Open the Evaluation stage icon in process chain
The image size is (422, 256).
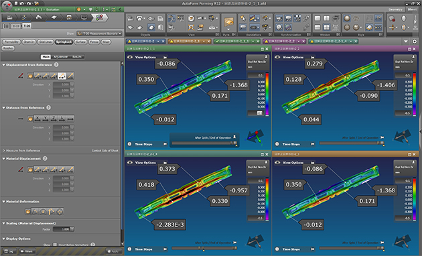click(x=99, y=17)
